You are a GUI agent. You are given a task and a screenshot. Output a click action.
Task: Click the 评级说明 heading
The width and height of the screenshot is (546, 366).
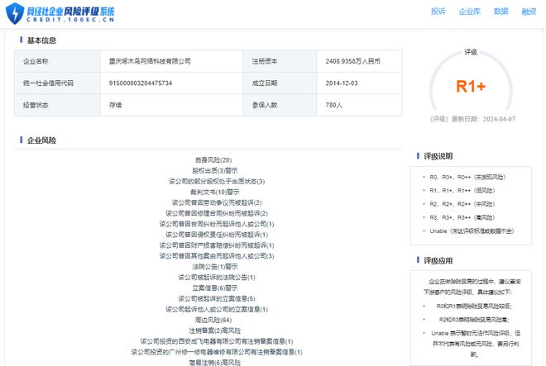click(438, 156)
